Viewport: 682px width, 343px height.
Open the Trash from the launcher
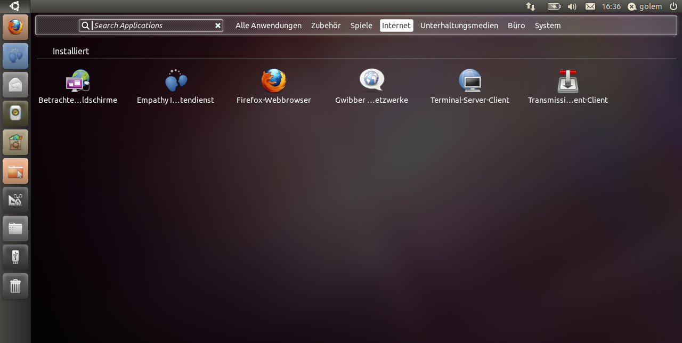(x=15, y=286)
